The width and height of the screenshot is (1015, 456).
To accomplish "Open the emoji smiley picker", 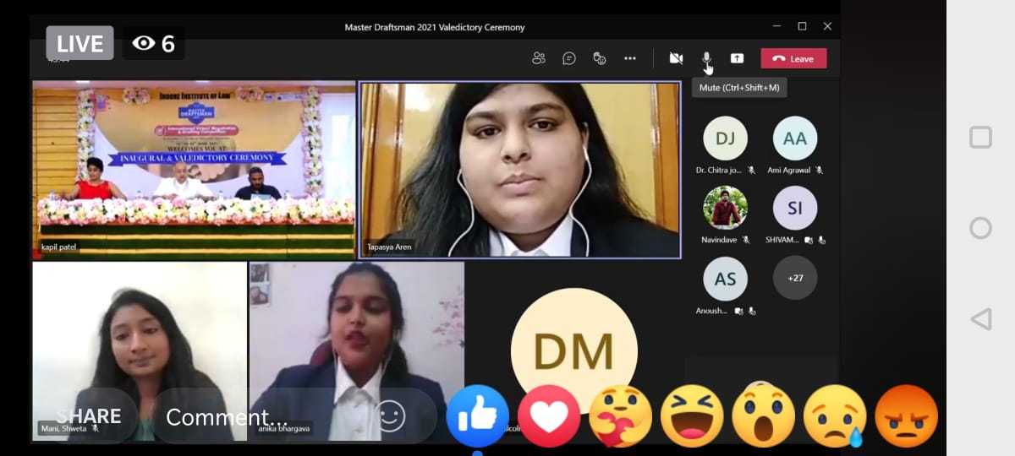I will click(391, 415).
